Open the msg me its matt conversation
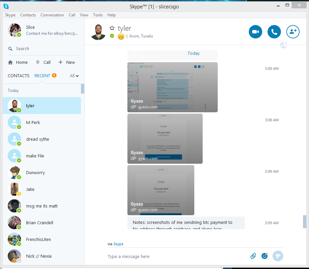309x269 pixels. tap(42, 206)
